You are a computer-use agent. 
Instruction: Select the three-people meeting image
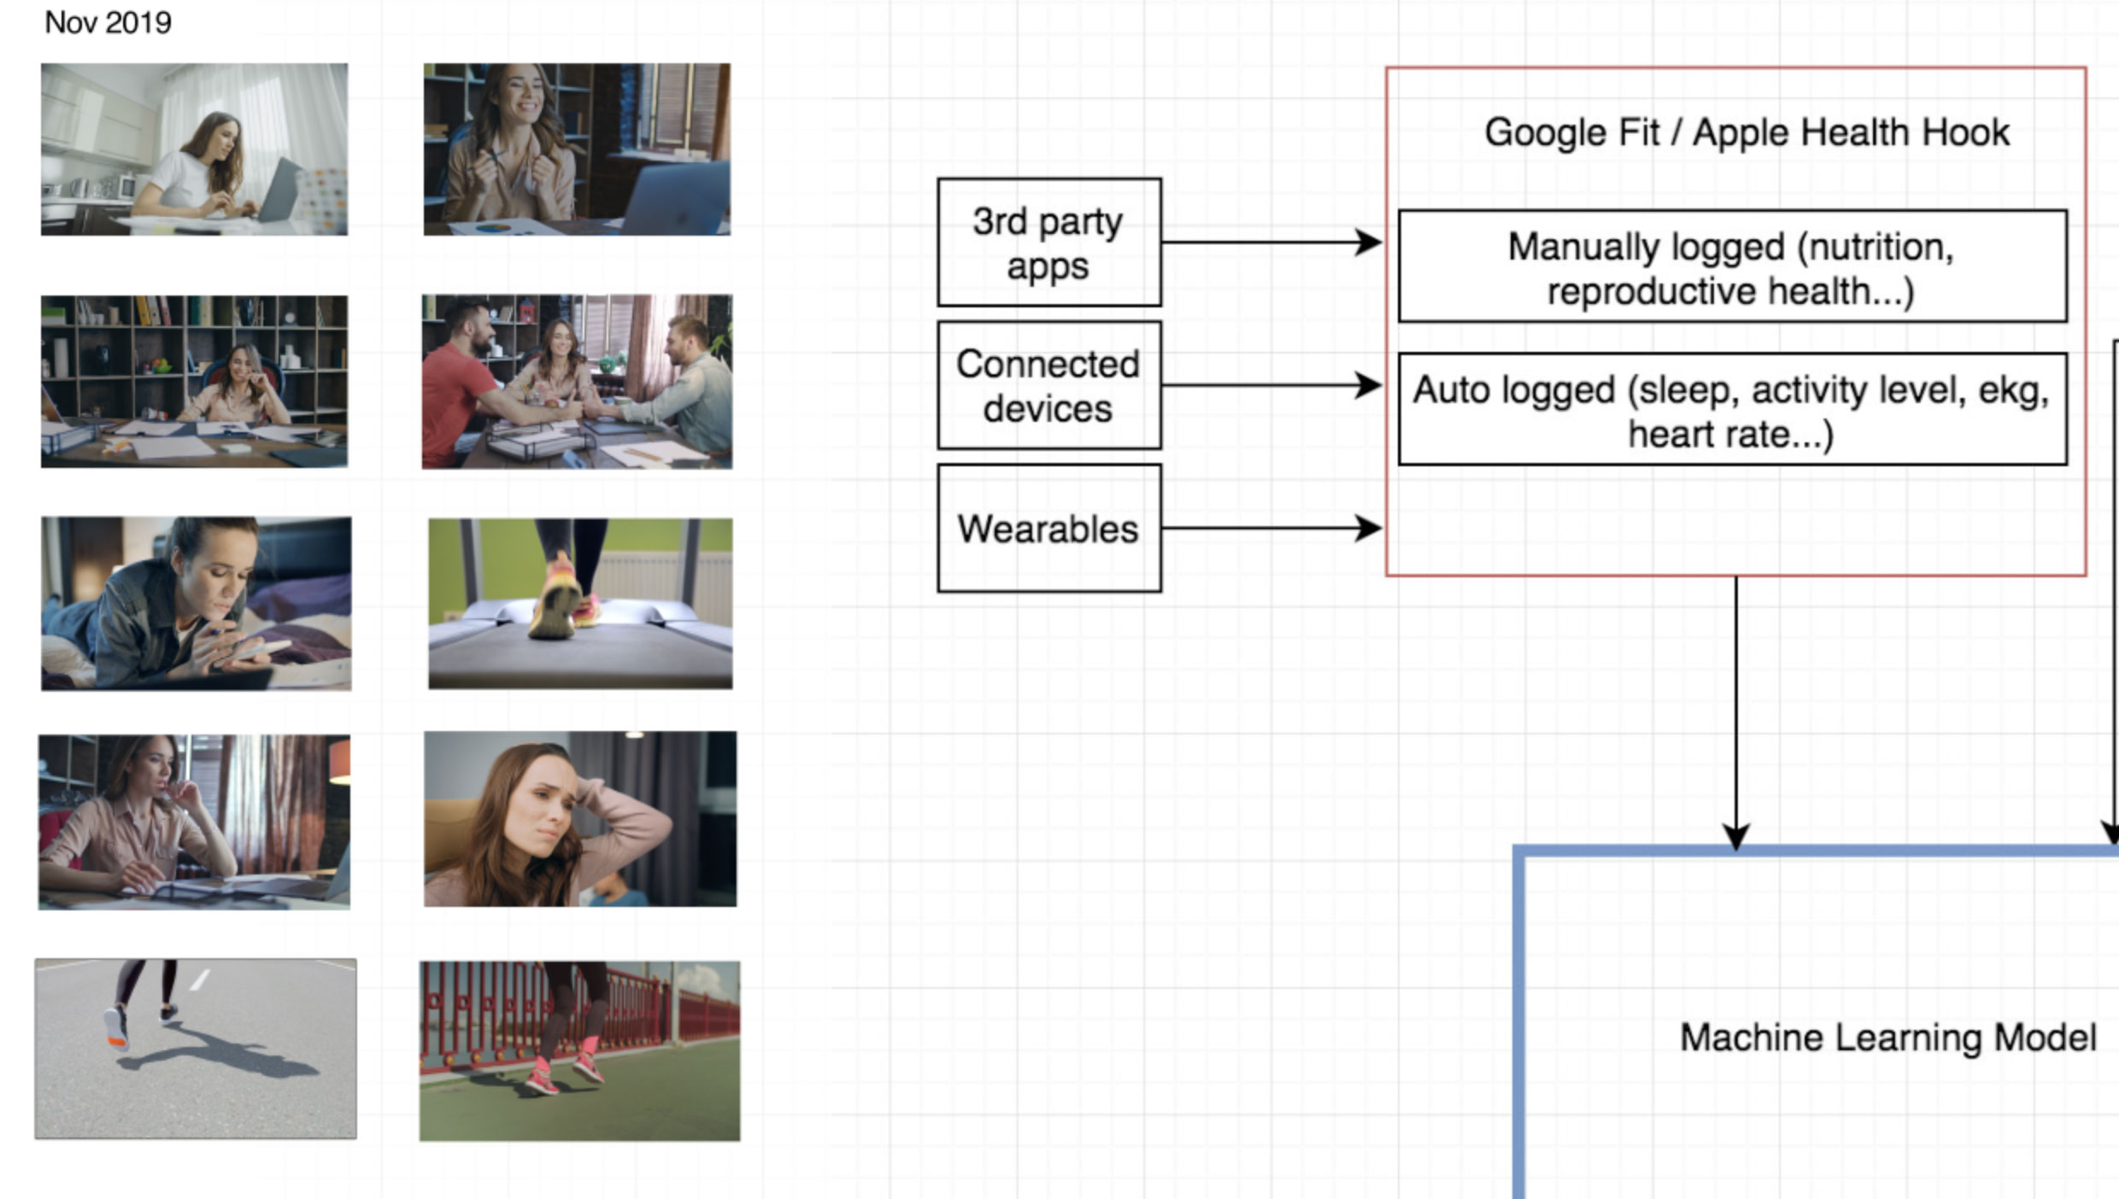point(577,382)
